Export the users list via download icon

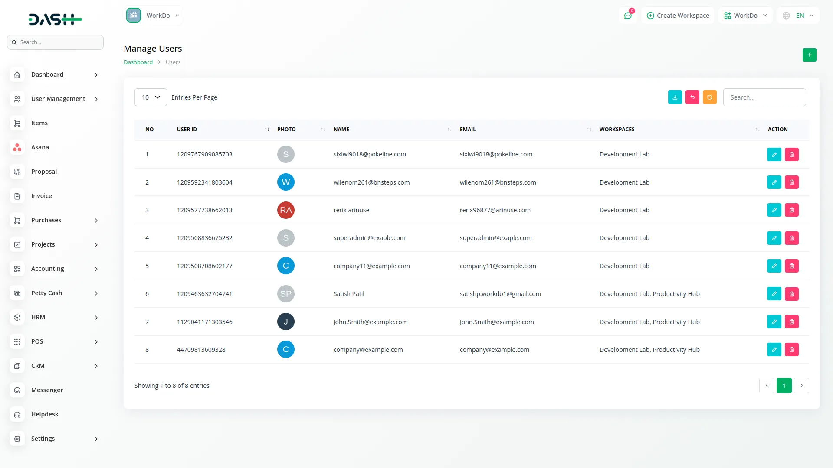[675, 97]
